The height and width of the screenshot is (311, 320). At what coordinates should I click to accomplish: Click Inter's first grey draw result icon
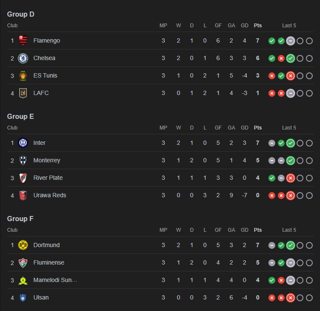pos(271,143)
